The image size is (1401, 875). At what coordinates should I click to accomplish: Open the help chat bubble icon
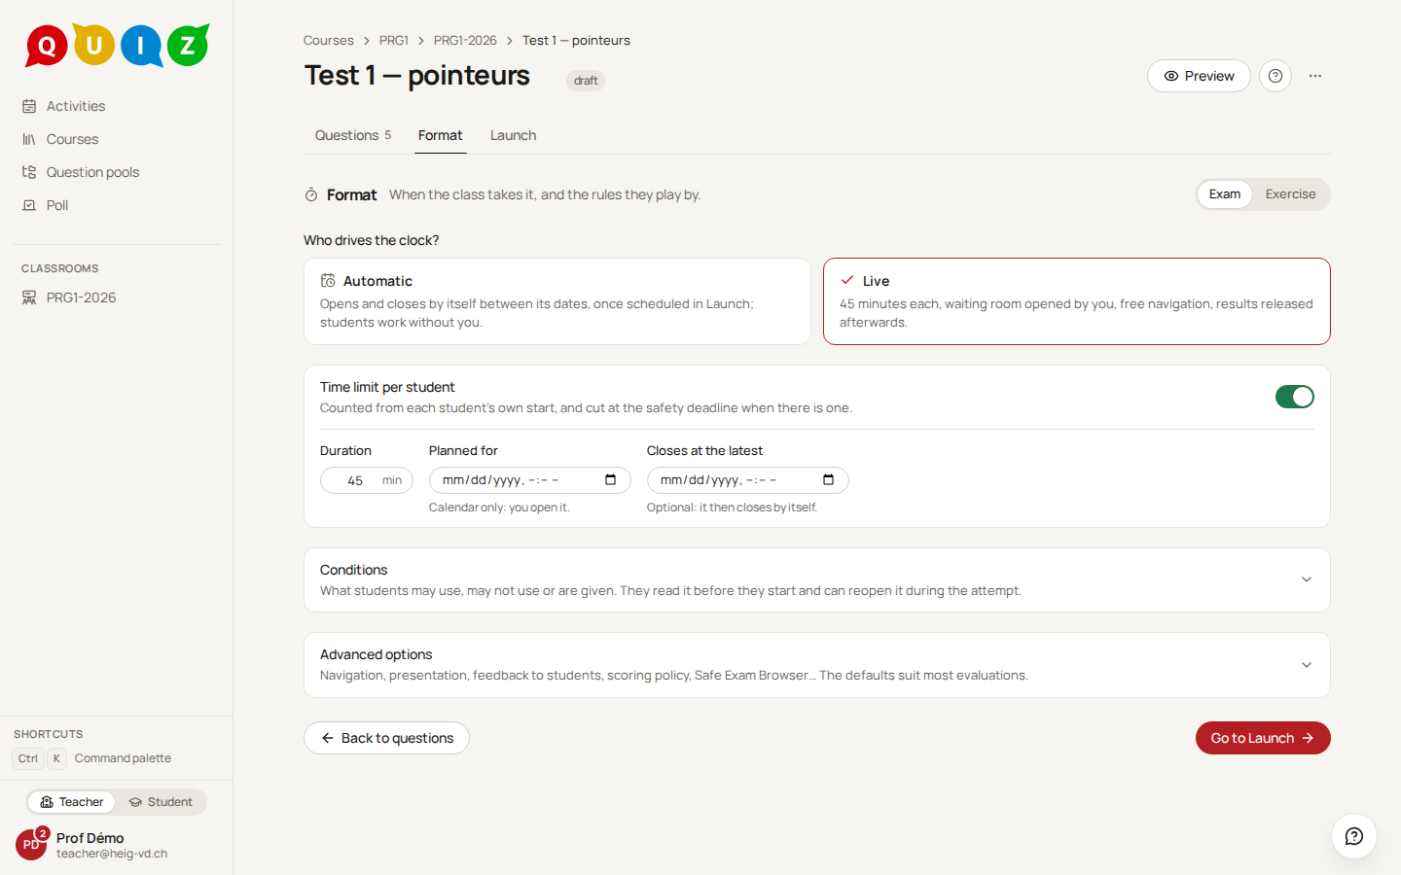[1353, 836]
